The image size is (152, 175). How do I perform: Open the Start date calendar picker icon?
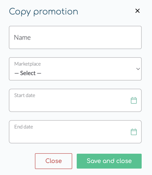(x=134, y=100)
